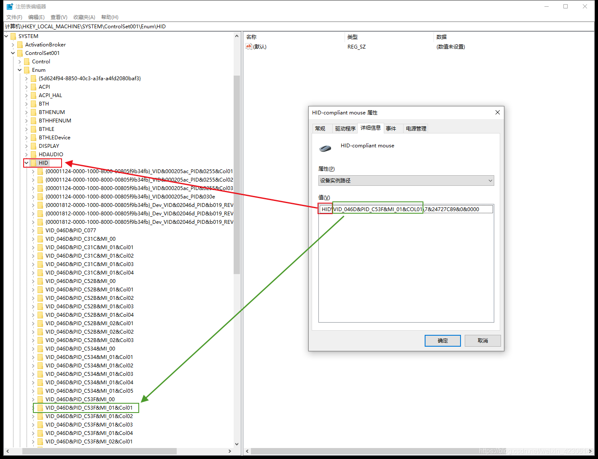Screen dimensions: 598x459
Task: Select VID_046D&PID_C53F&MI_01&Col02 tree item
Action: [x=89, y=416]
